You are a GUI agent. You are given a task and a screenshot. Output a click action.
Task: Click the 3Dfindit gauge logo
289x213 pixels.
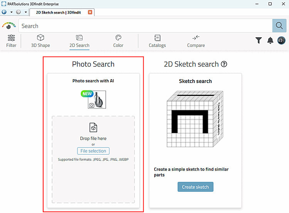(x=9, y=26)
